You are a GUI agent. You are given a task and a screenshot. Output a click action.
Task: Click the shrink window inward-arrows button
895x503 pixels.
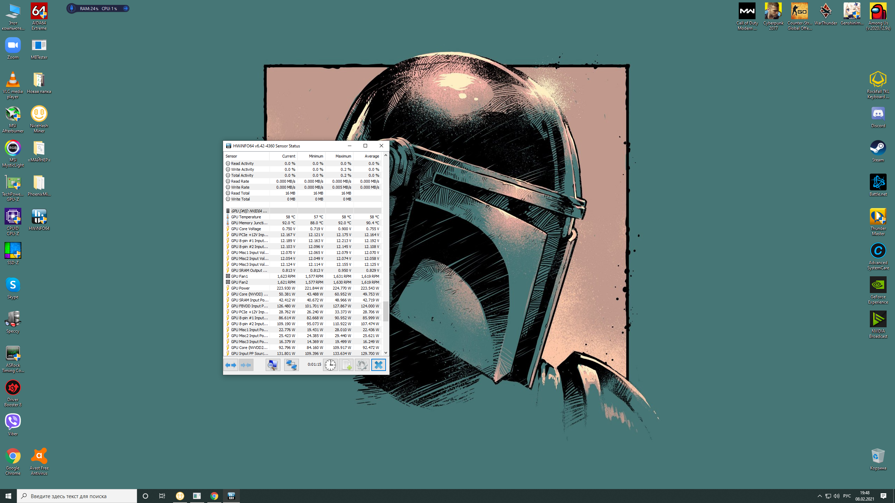(x=246, y=365)
